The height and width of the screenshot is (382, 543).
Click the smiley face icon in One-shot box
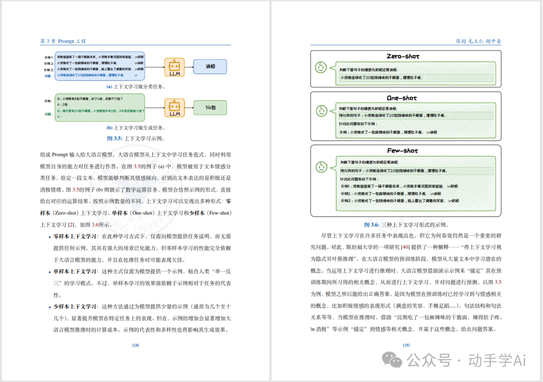pyautogui.click(x=322, y=111)
